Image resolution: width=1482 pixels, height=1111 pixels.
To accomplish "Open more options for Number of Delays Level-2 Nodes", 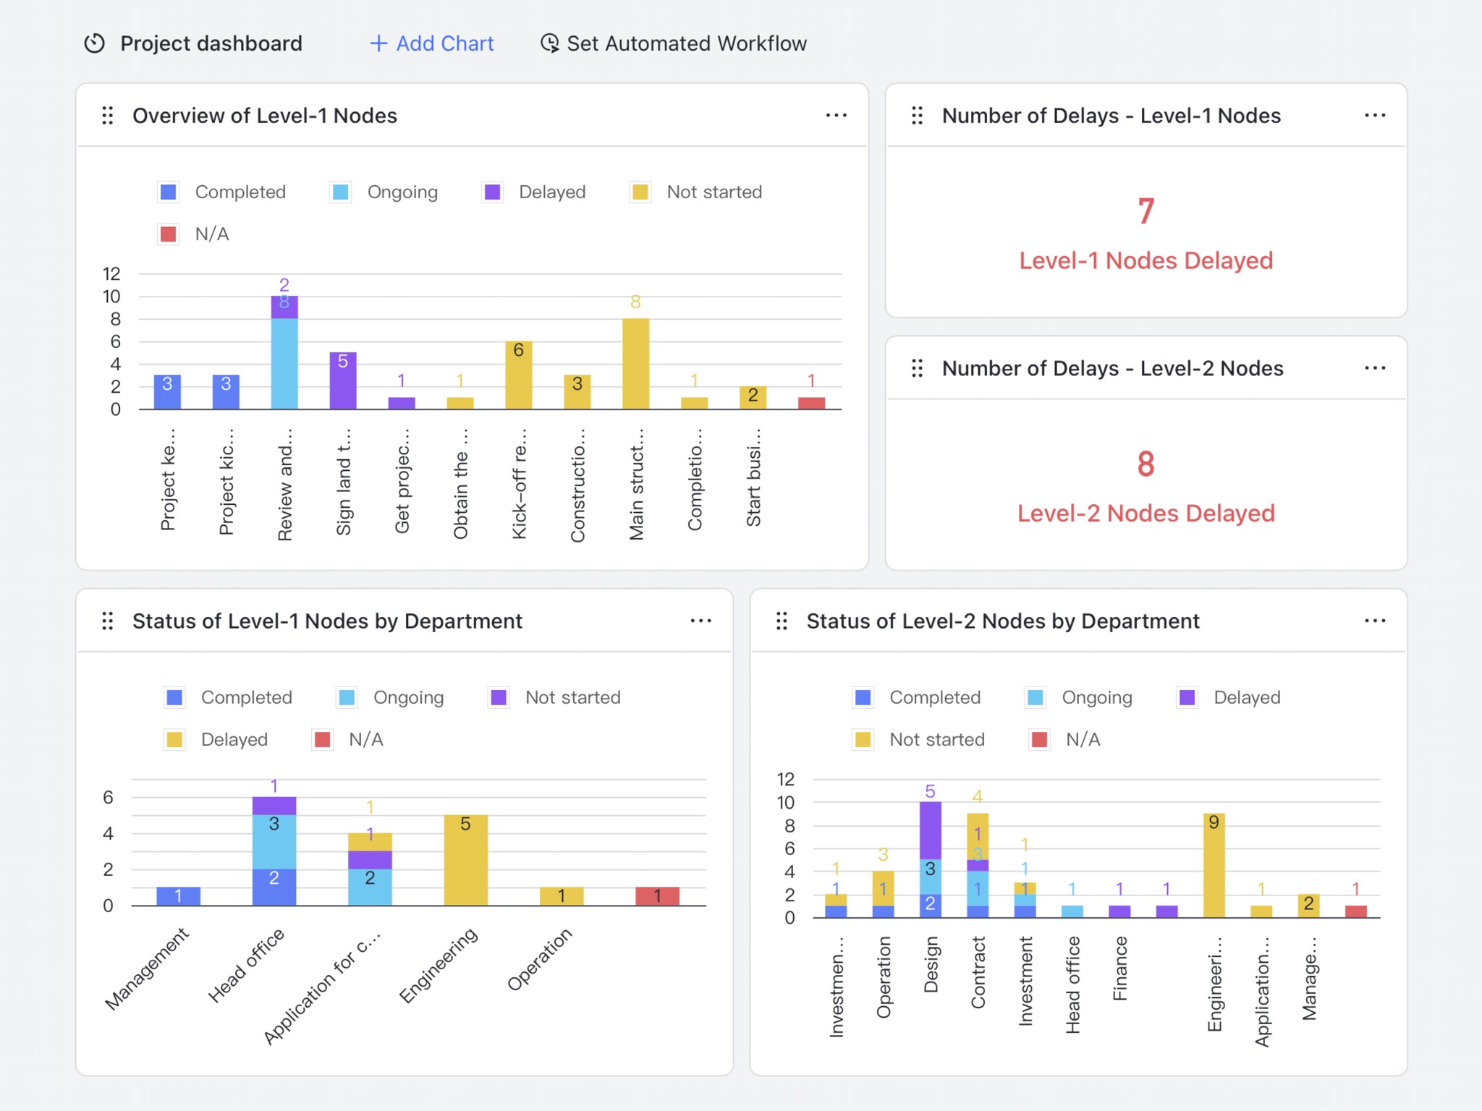I will coord(1374,368).
